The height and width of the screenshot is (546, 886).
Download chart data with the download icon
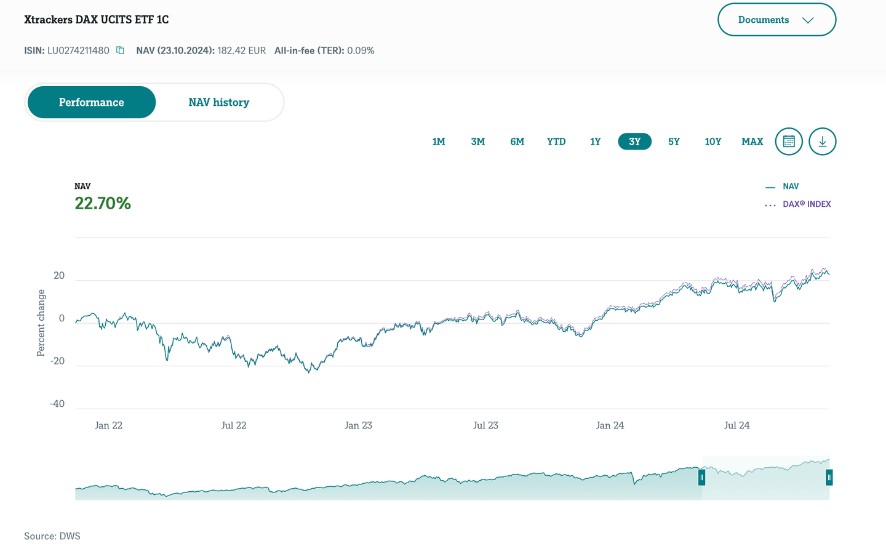click(822, 142)
